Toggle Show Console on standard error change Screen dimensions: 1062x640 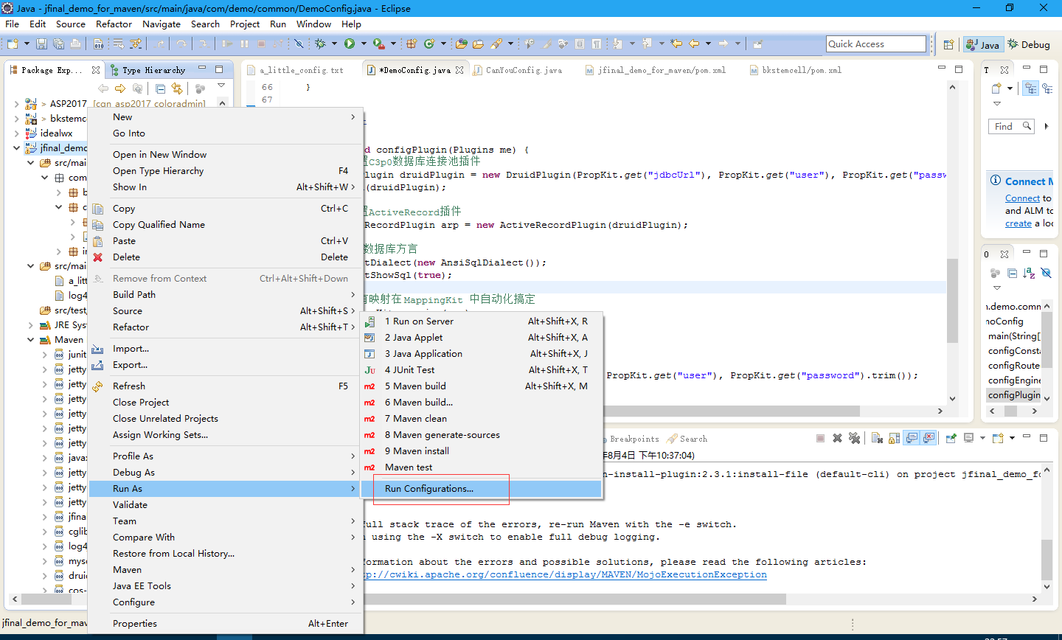click(929, 438)
